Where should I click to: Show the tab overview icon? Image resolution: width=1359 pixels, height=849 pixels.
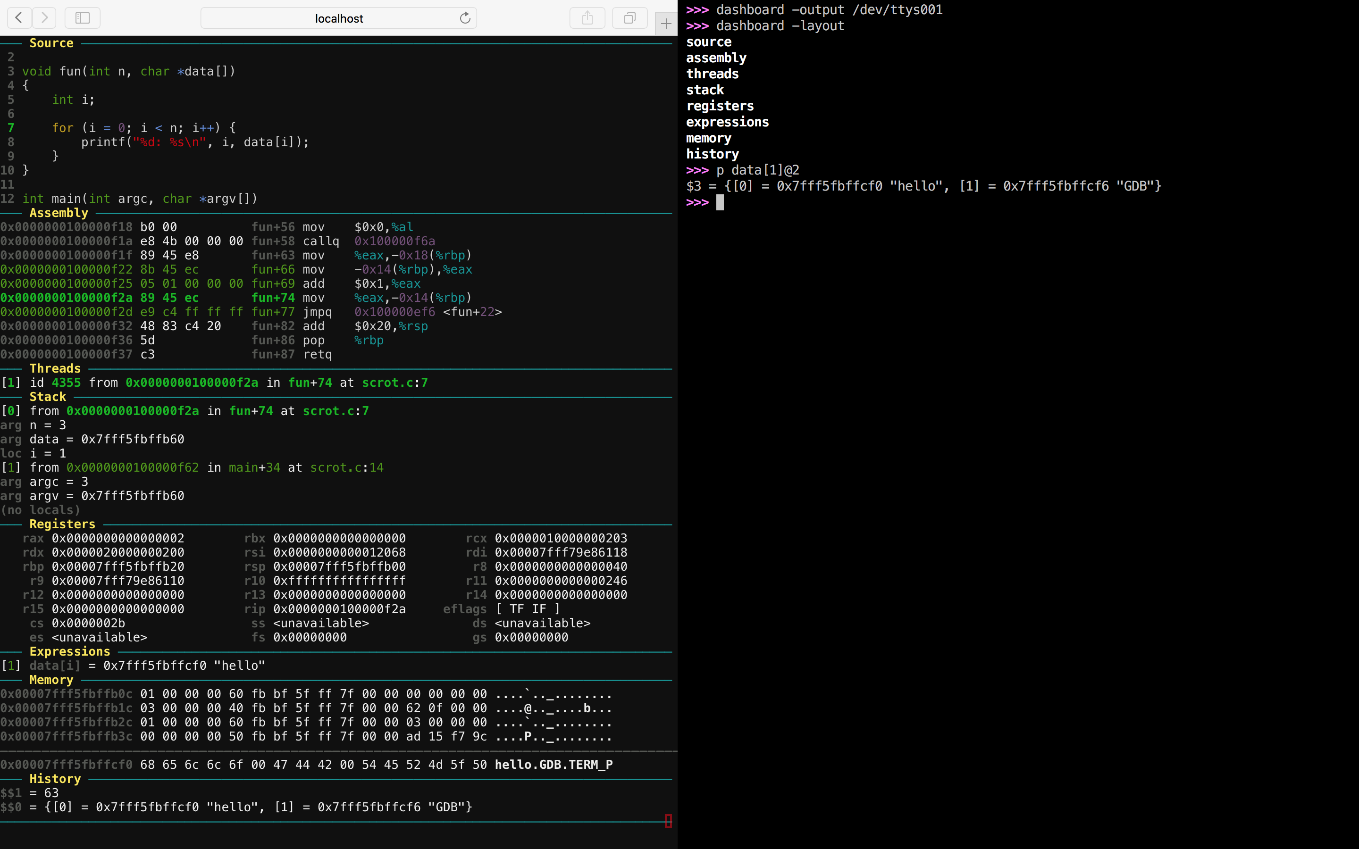click(x=629, y=18)
